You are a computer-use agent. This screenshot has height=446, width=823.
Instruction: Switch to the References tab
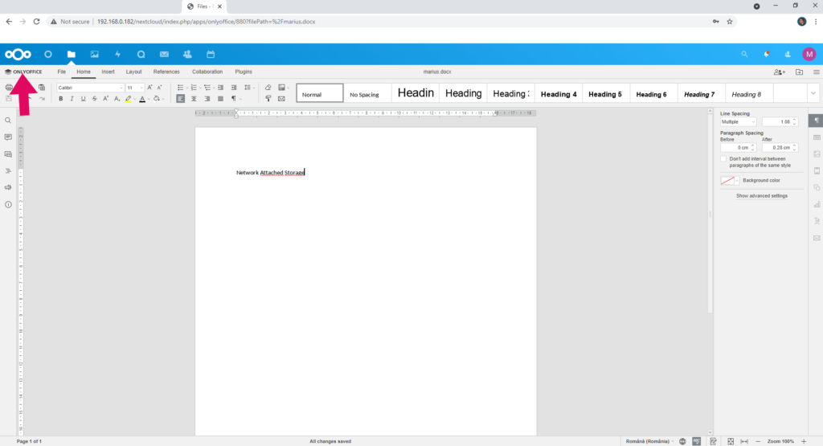point(166,72)
